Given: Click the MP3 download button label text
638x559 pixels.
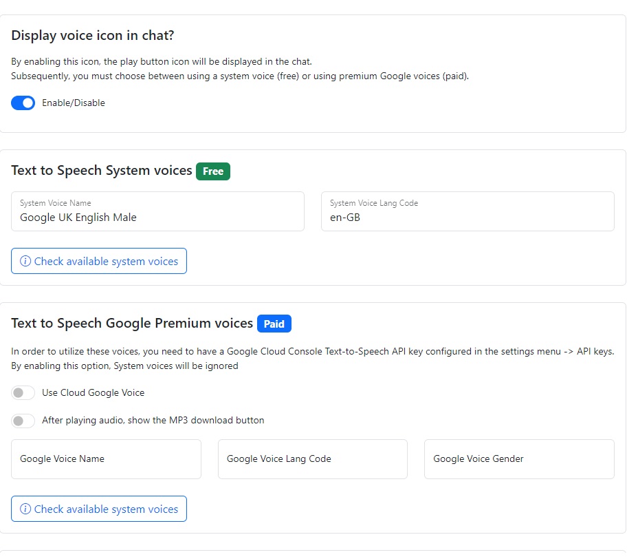Looking at the screenshot, I should 153,421.
